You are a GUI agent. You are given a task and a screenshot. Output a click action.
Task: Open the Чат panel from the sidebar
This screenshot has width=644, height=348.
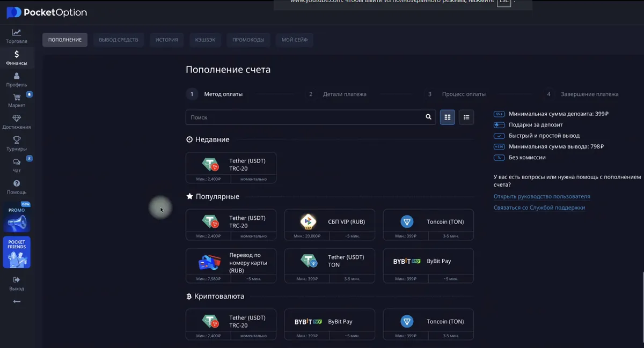point(17,166)
